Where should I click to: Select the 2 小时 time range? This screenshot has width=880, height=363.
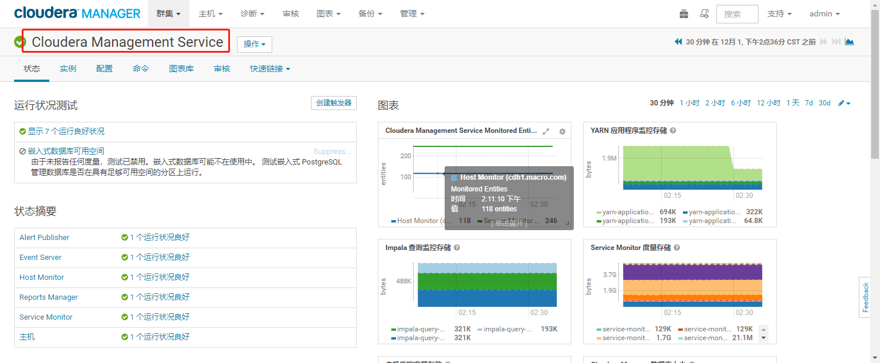(715, 103)
